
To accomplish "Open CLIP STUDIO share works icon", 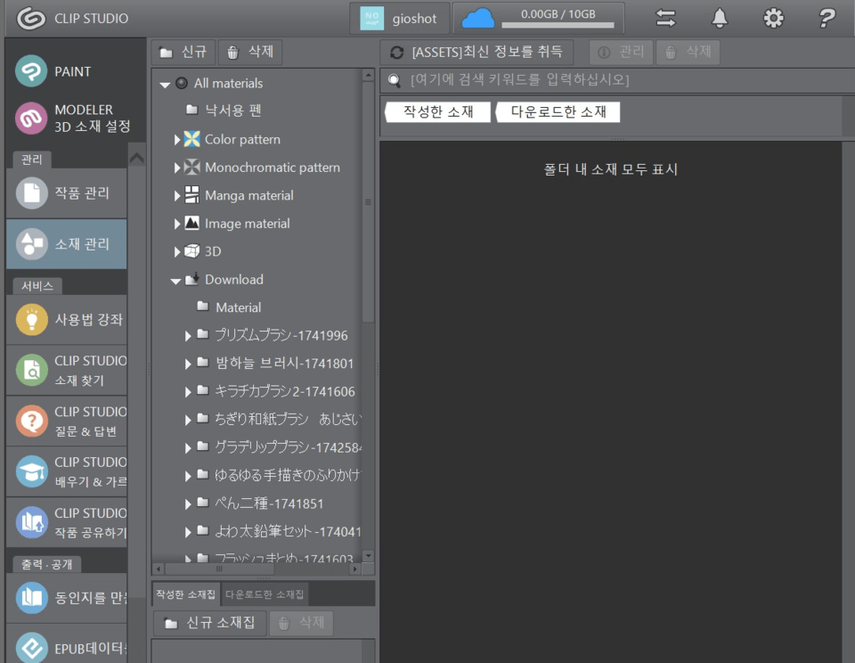I will 32,522.
